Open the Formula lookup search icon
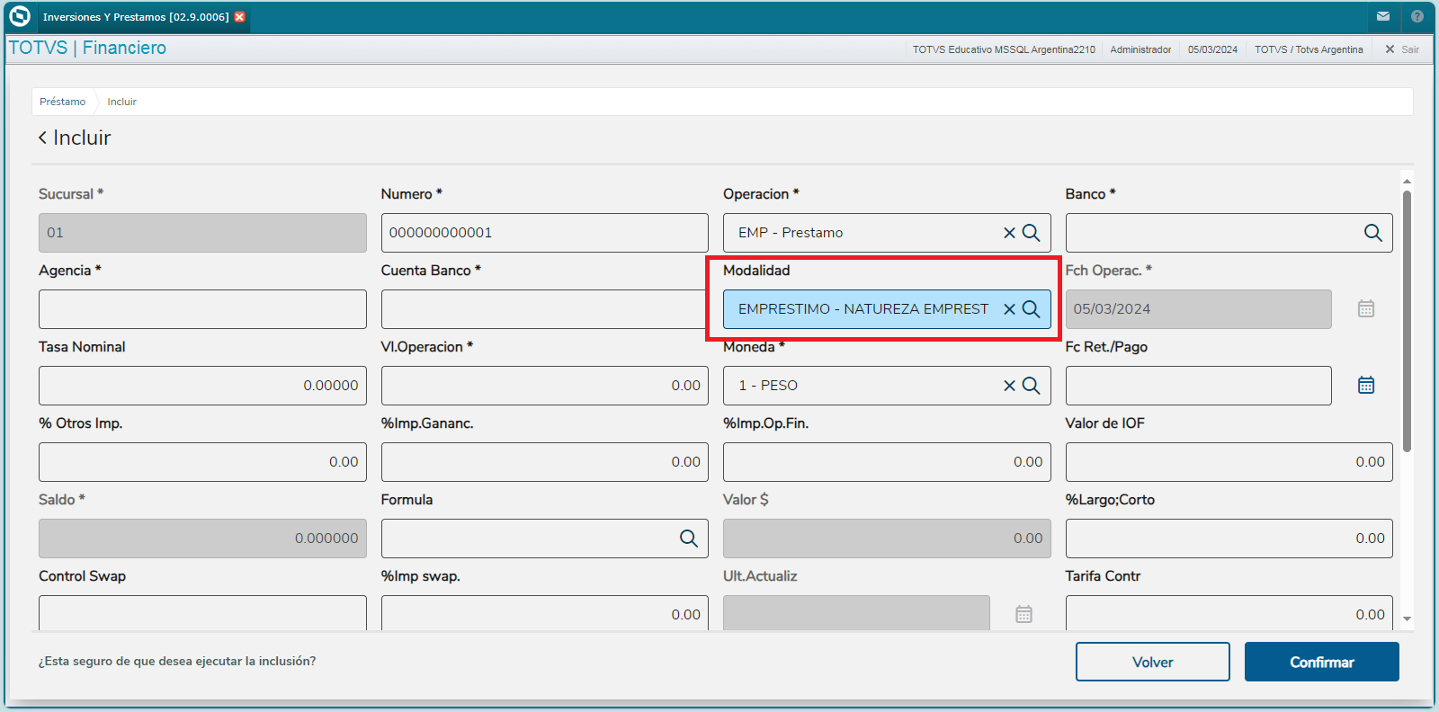This screenshot has height=712, width=1439. [x=689, y=538]
